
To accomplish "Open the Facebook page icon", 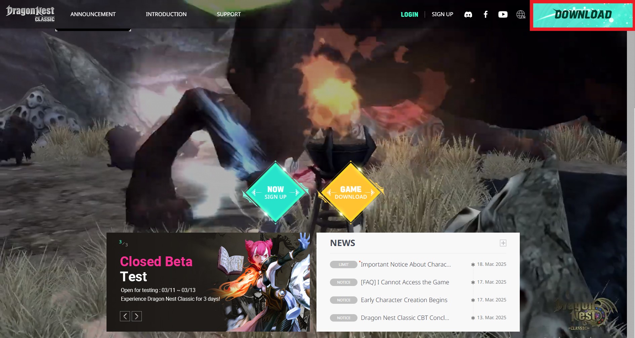I will tap(485, 14).
